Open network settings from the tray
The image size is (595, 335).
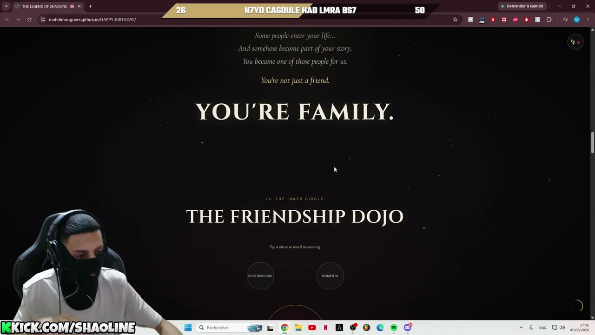click(x=555, y=328)
